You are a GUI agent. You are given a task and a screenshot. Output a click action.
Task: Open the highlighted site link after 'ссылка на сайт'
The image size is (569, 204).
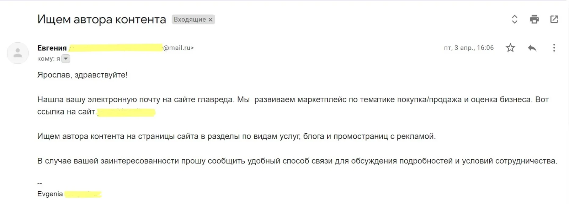[126, 113]
